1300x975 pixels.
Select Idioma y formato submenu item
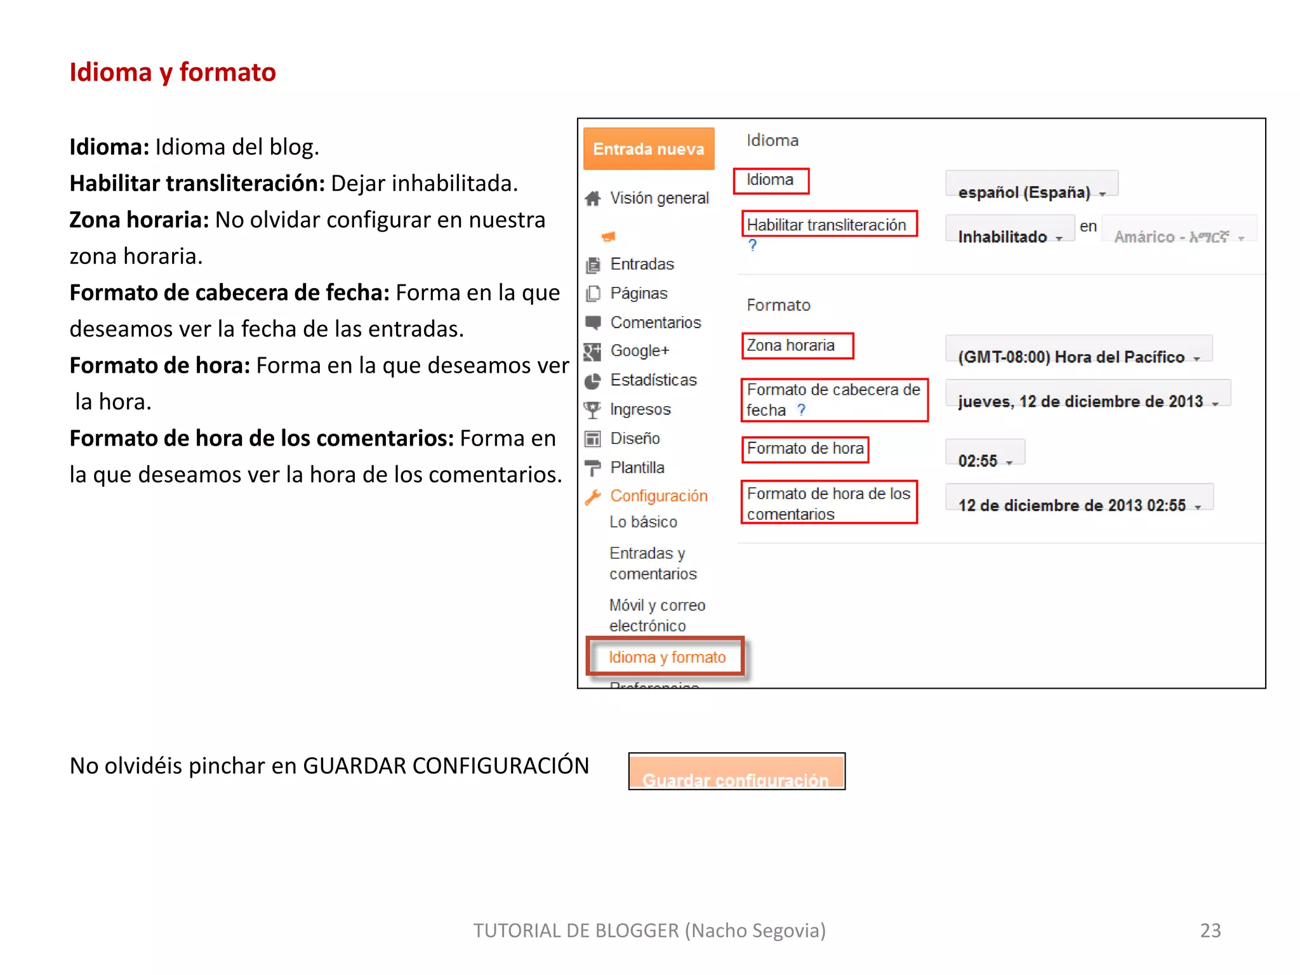pos(667,658)
